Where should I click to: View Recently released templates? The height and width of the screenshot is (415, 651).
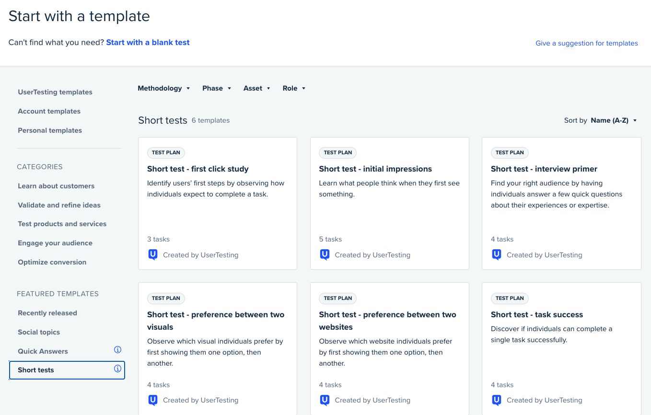tap(47, 313)
